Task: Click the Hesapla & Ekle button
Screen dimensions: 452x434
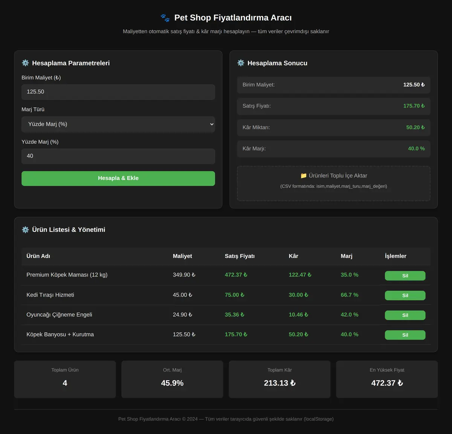Action: pyautogui.click(x=118, y=178)
